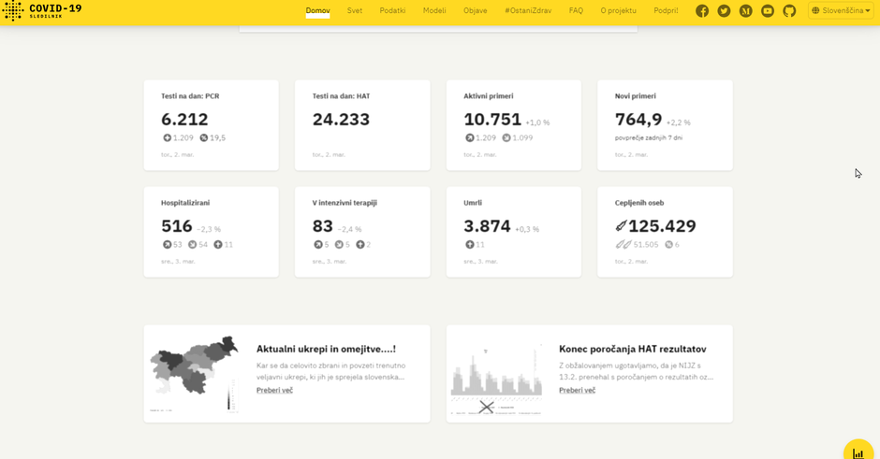Open the YouTube channel icon
Image resolution: width=880 pixels, height=459 pixels.
768,11
